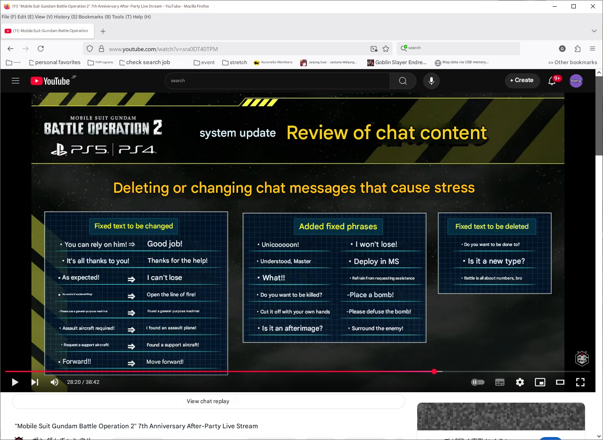Open View chat replay
The height and width of the screenshot is (440, 603).
click(x=208, y=401)
